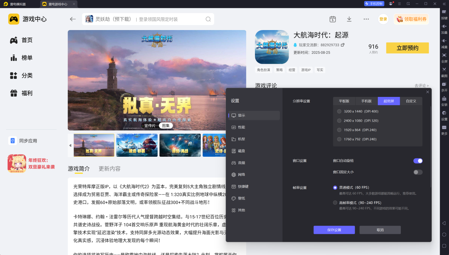The image size is (449, 255).
Task: Click the back arrow next to search bar
Action: click(73, 19)
